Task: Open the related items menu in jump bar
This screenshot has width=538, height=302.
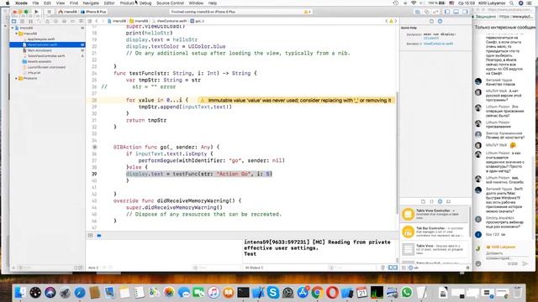Action: click(x=90, y=21)
